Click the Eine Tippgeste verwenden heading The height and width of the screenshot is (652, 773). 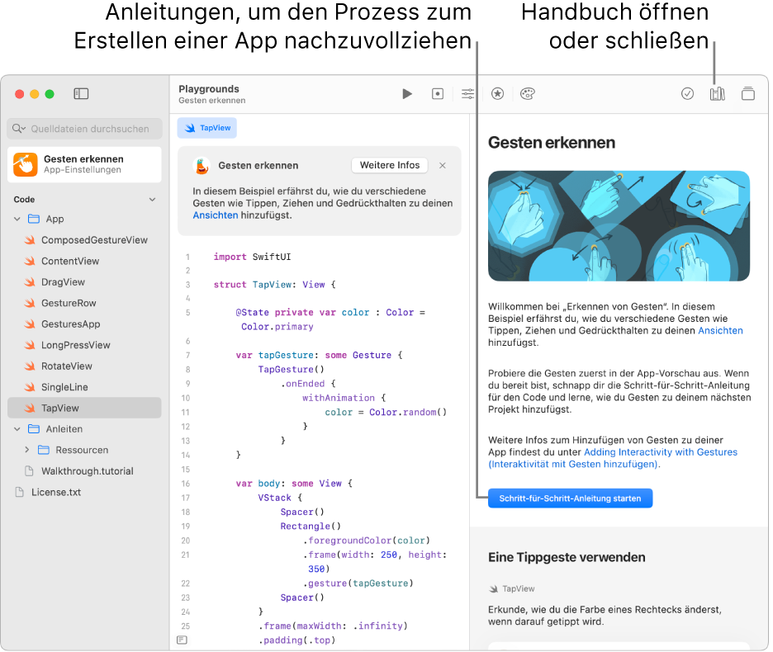click(567, 557)
